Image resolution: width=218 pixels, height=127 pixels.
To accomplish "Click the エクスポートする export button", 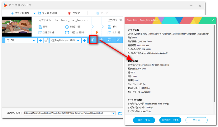I will tap(170, 120).
